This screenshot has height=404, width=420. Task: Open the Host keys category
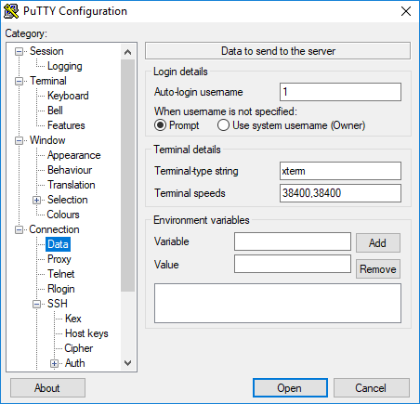coord(86,333)
